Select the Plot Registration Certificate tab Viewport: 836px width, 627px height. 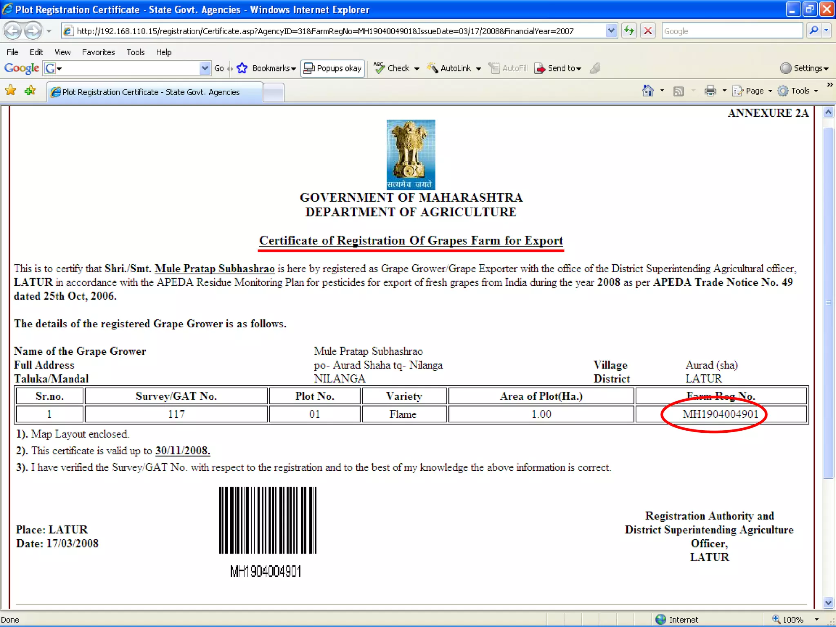pyautogui.click(x=151, y=92)
